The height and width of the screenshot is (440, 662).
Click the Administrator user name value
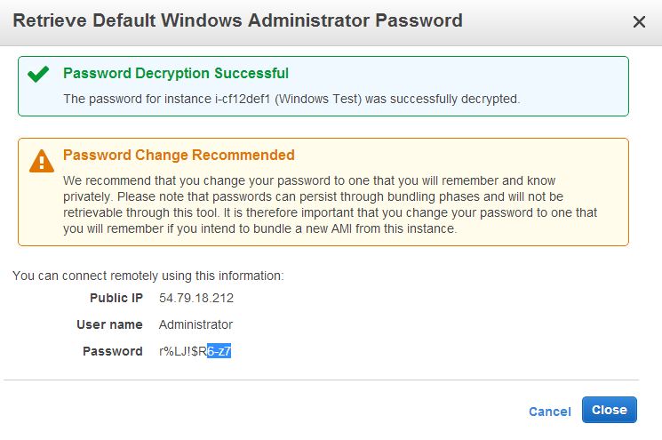pyautogui.click(x=195, y=324)
